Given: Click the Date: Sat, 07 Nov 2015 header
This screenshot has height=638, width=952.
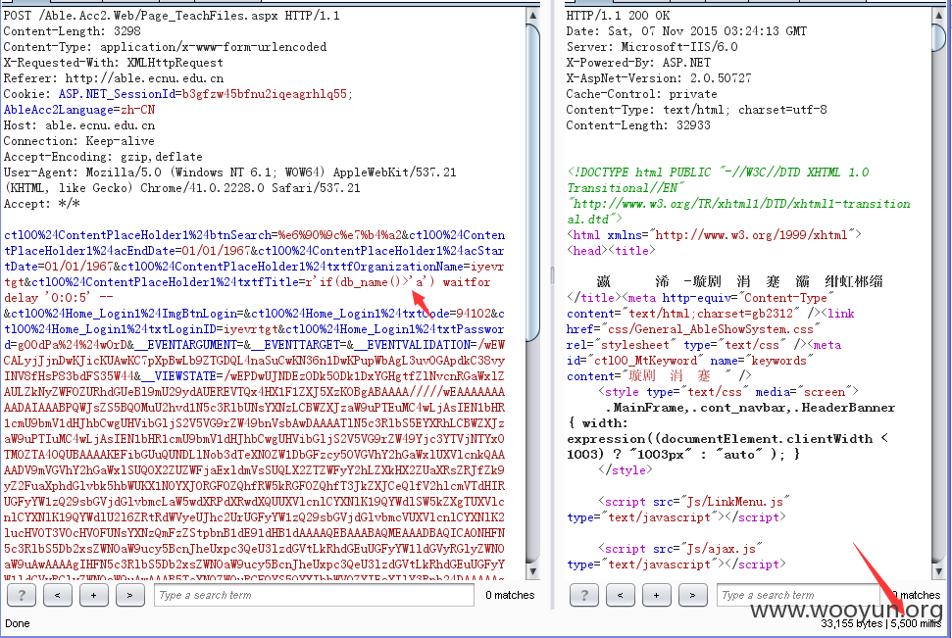Looking at the screenshot, I should (x=686, y=31).
